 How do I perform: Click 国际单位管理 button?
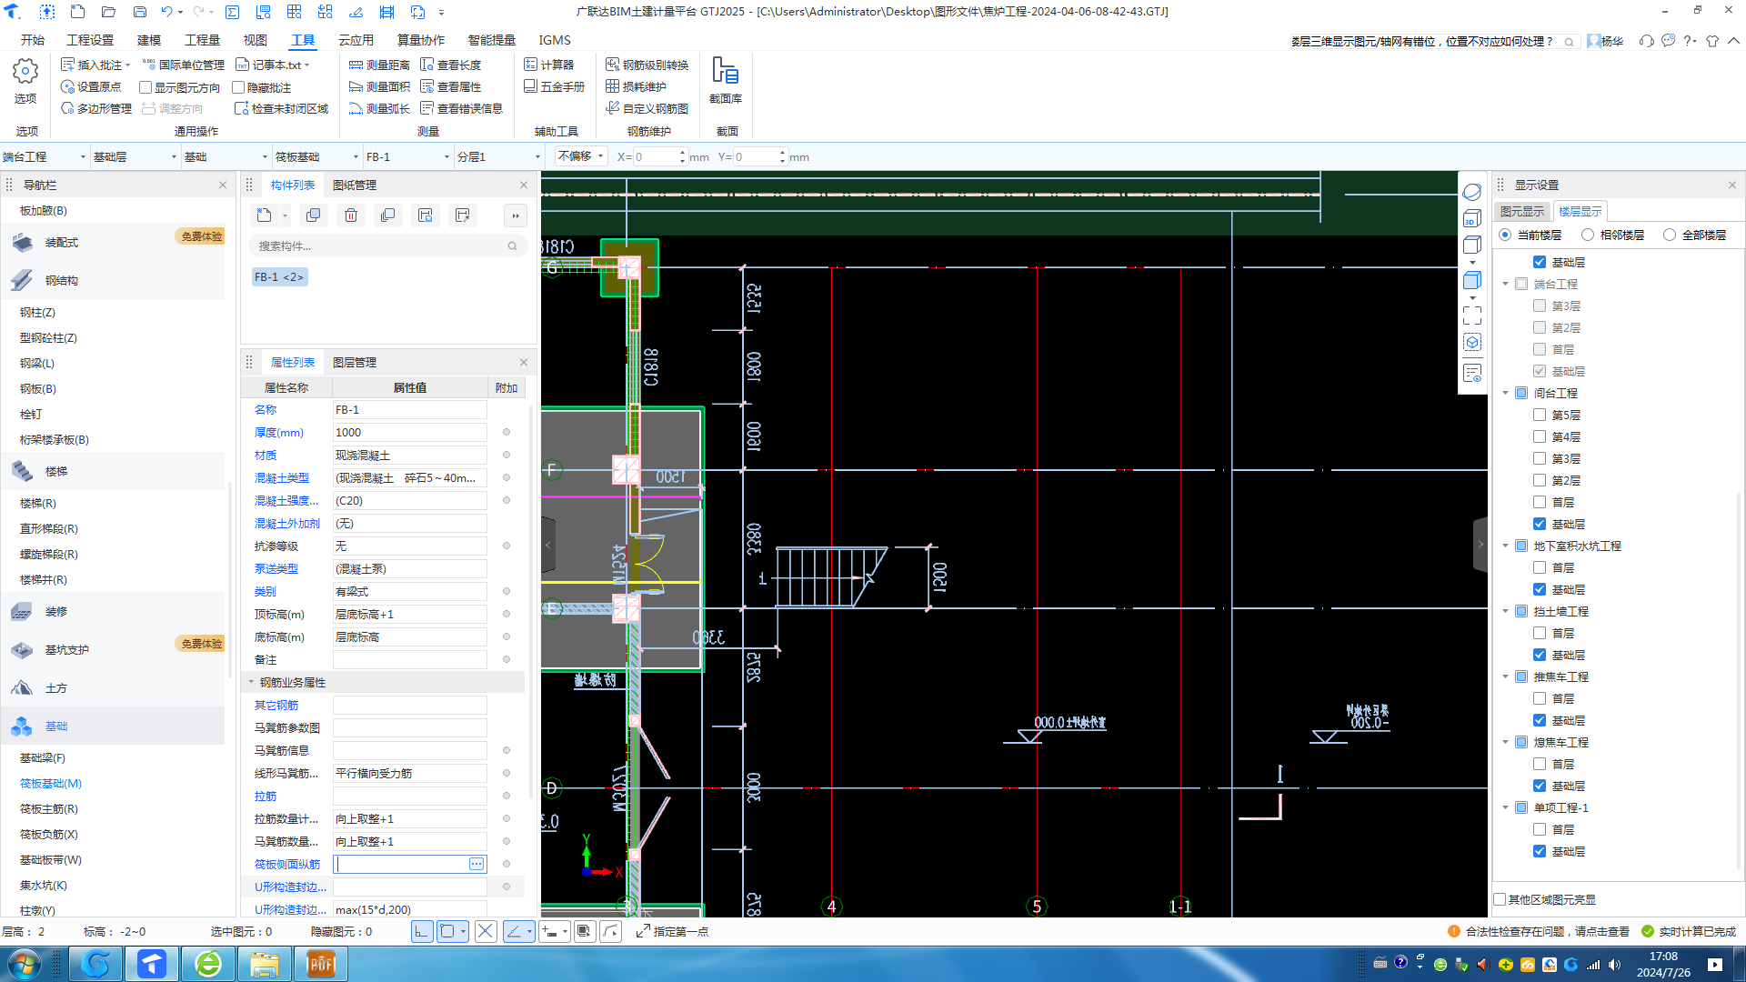click(183, 65)
